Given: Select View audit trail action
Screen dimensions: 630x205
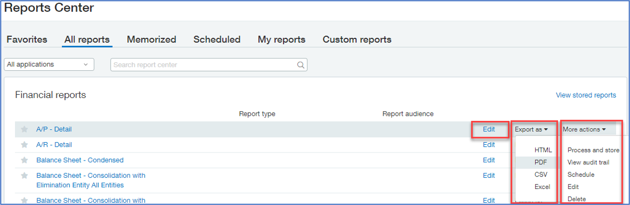Looking at the screenshot, I should pos(588,163).
